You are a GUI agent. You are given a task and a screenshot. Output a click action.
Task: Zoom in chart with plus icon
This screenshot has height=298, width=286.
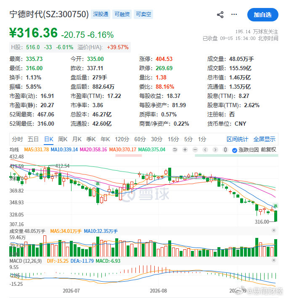(185, 150)
